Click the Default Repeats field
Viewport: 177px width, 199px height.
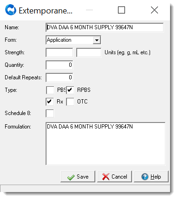[59, 77]
